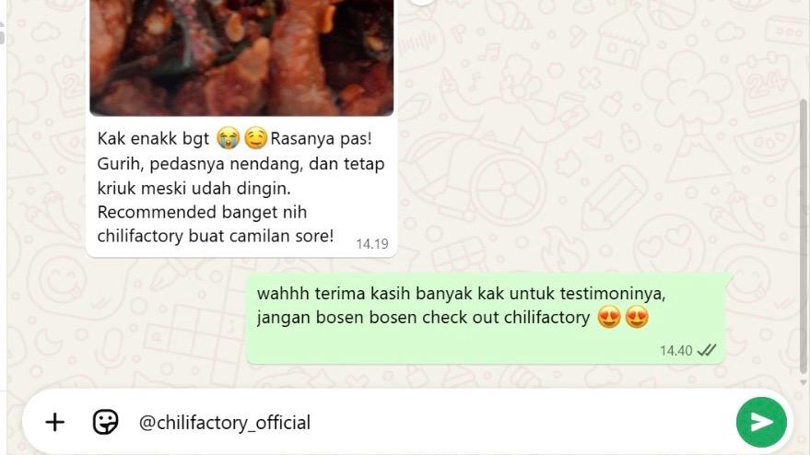
Task: Send the typed message with green arrow
Action: 761,422
